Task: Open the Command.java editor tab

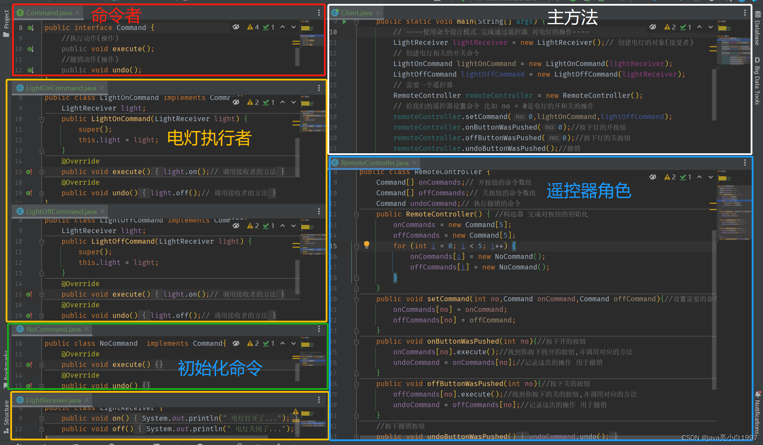Action: (x=48, y=13)
